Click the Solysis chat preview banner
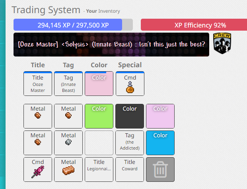 pyautogui.click(x=111, y=44)
